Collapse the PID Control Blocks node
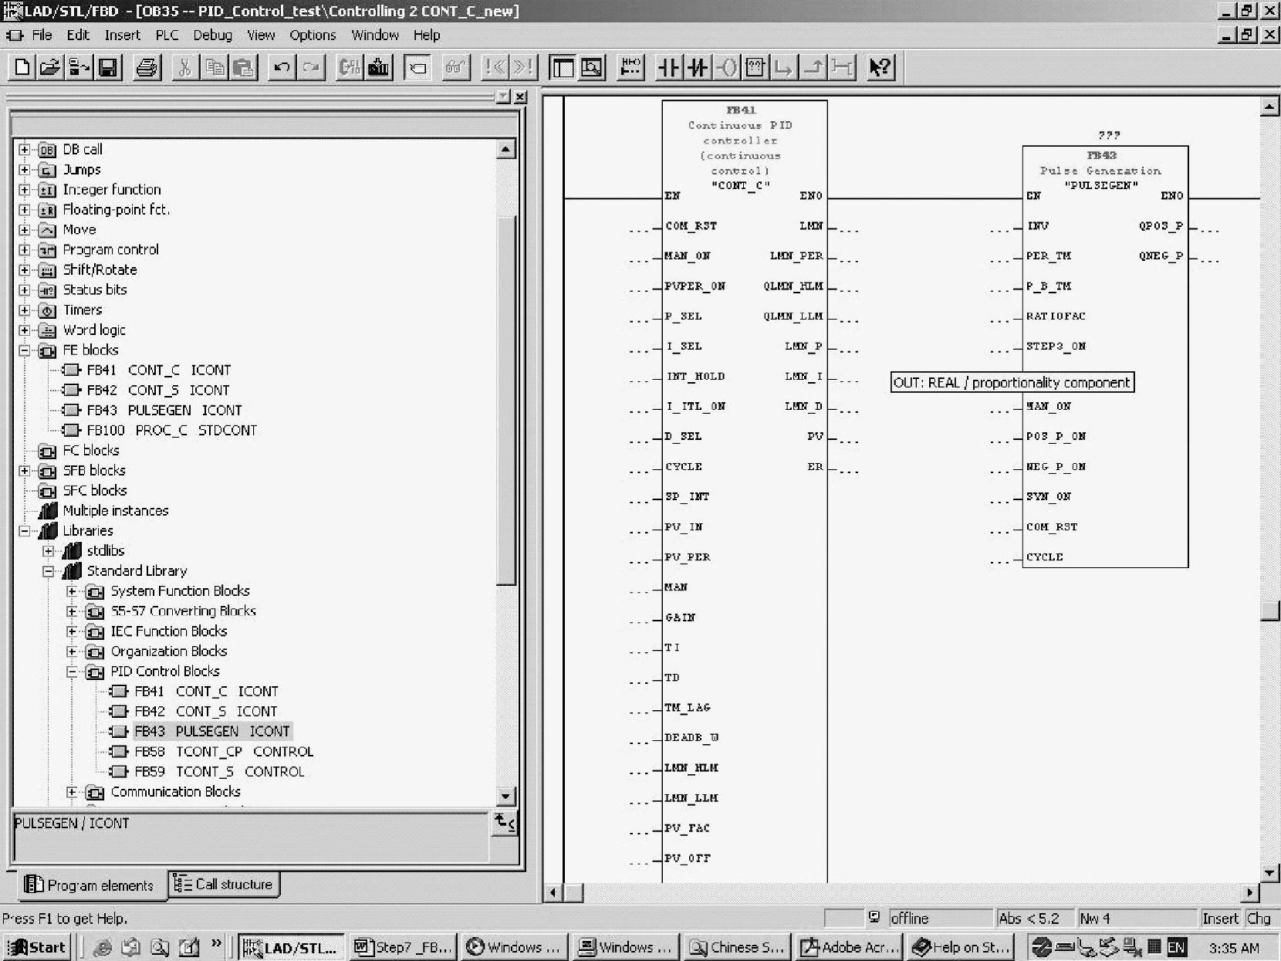The height and width of the screenshot is (961, 1281). (73, 672)
